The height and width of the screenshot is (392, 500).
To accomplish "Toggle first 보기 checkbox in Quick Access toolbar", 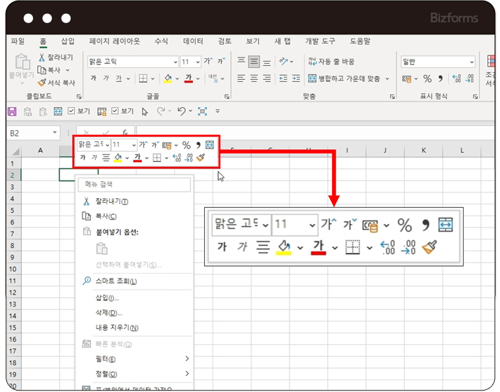I will click(71, 111).
